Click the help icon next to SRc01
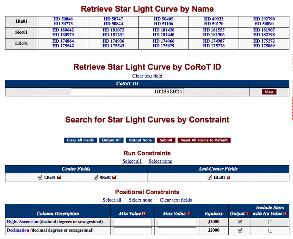293x239 pixels. tap(114, 177)
